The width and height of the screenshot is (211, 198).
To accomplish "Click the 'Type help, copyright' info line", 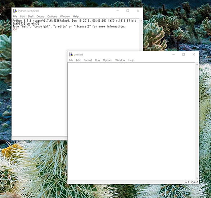I will click(69, 26).
